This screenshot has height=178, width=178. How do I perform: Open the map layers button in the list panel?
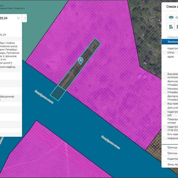pyautogui.click(x=172, y=18)
